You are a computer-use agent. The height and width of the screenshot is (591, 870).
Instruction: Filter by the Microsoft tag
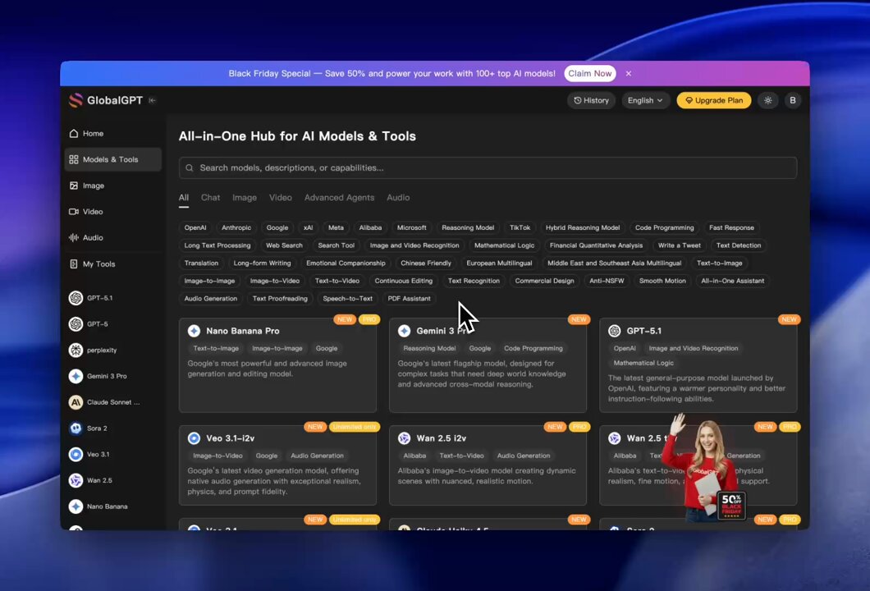412,227
